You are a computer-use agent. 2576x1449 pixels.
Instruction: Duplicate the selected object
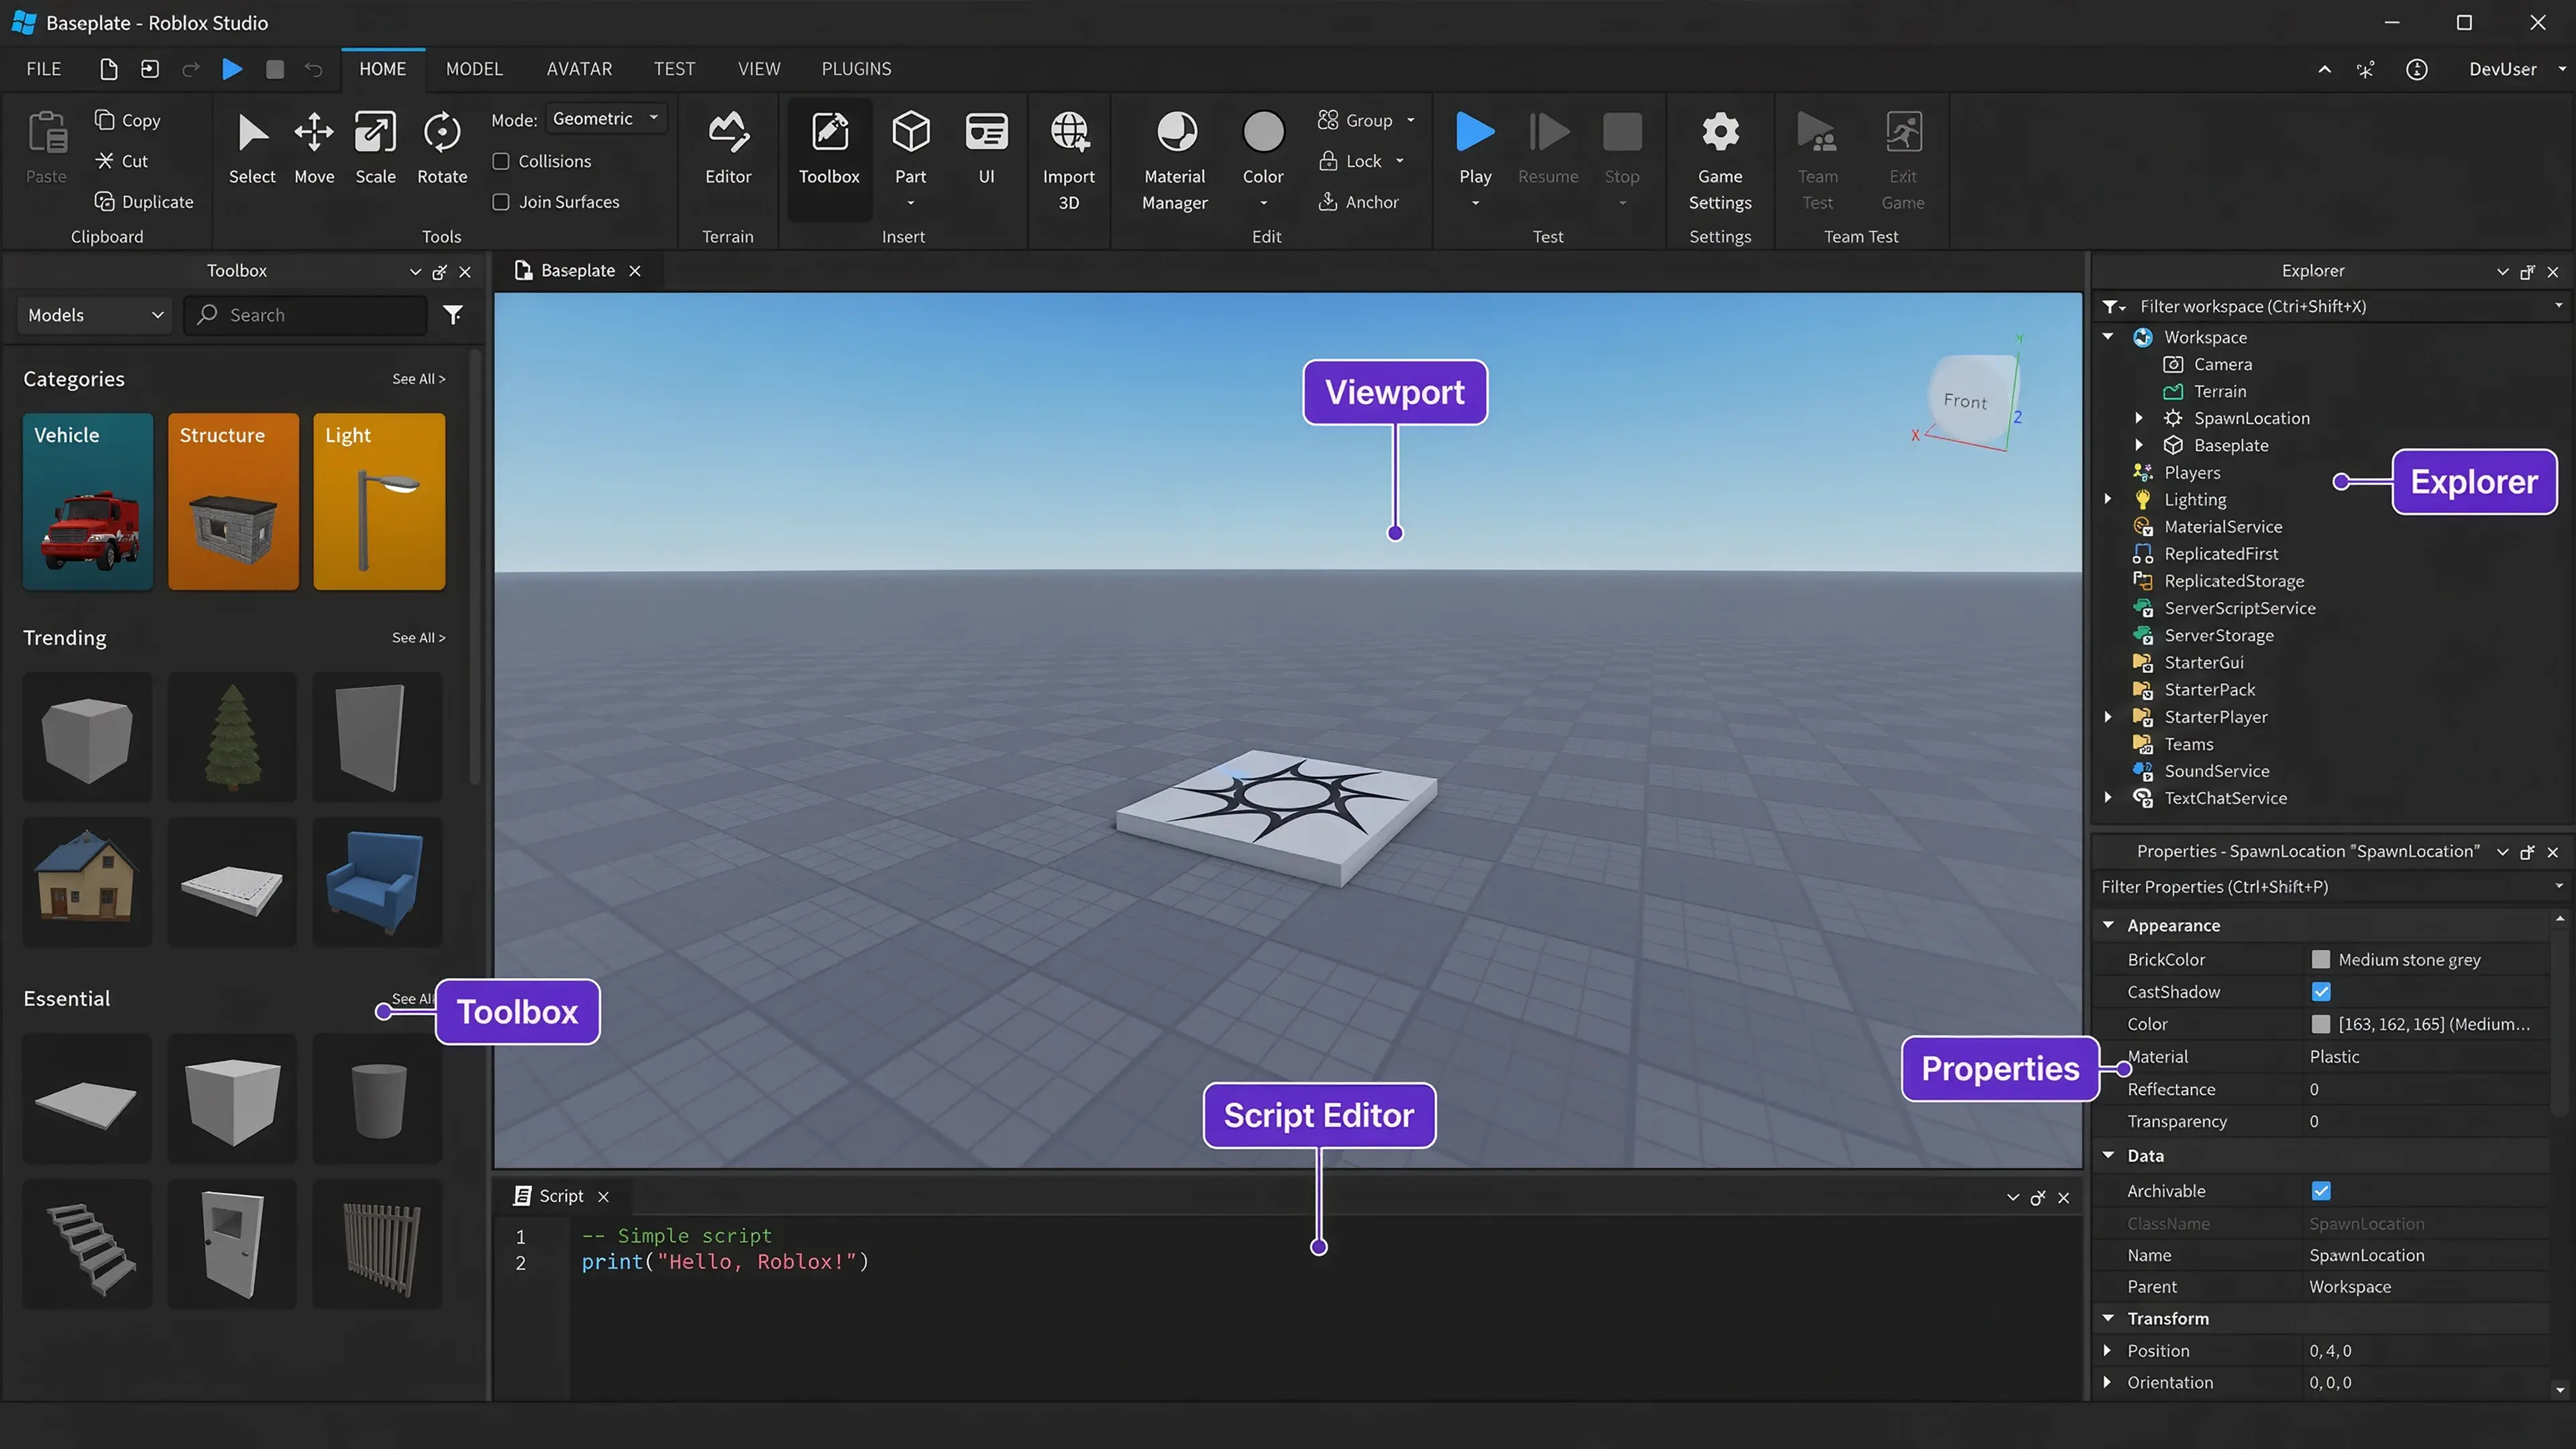(x=144, y=202)
